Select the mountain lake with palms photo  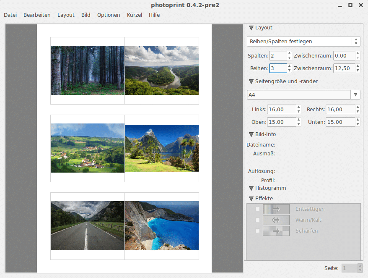(162, 148)
